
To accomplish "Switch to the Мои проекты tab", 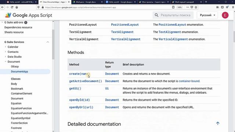I will pos(153,2).
